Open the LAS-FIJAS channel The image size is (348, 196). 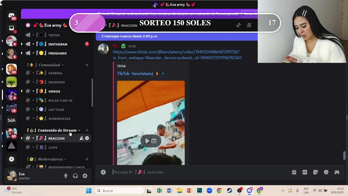[57, 109]
